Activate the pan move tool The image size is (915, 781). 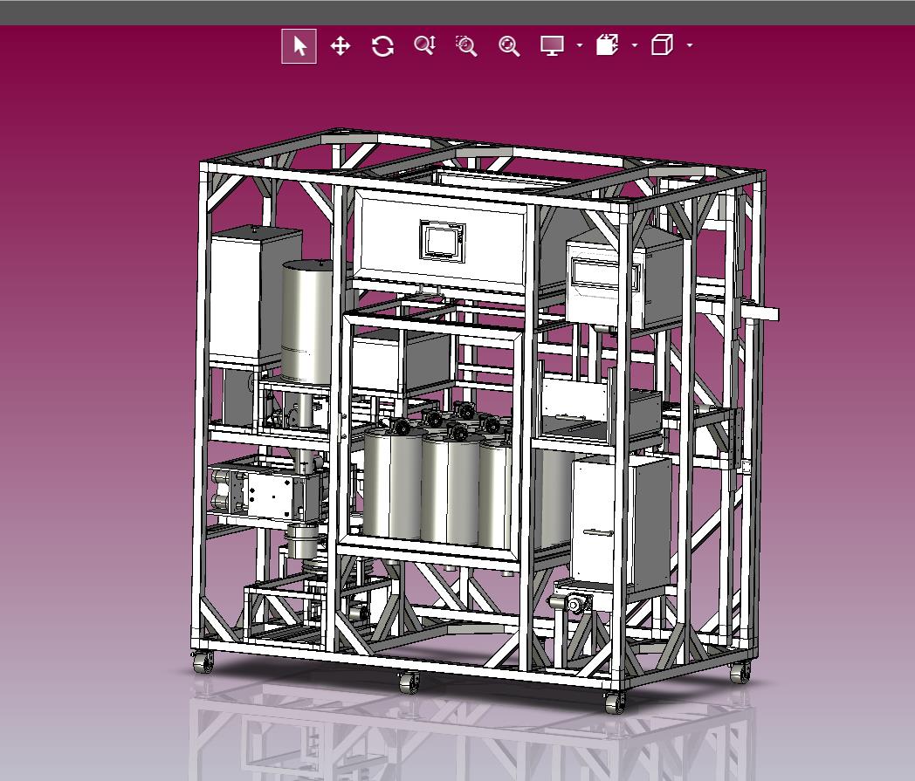[341, 45]
